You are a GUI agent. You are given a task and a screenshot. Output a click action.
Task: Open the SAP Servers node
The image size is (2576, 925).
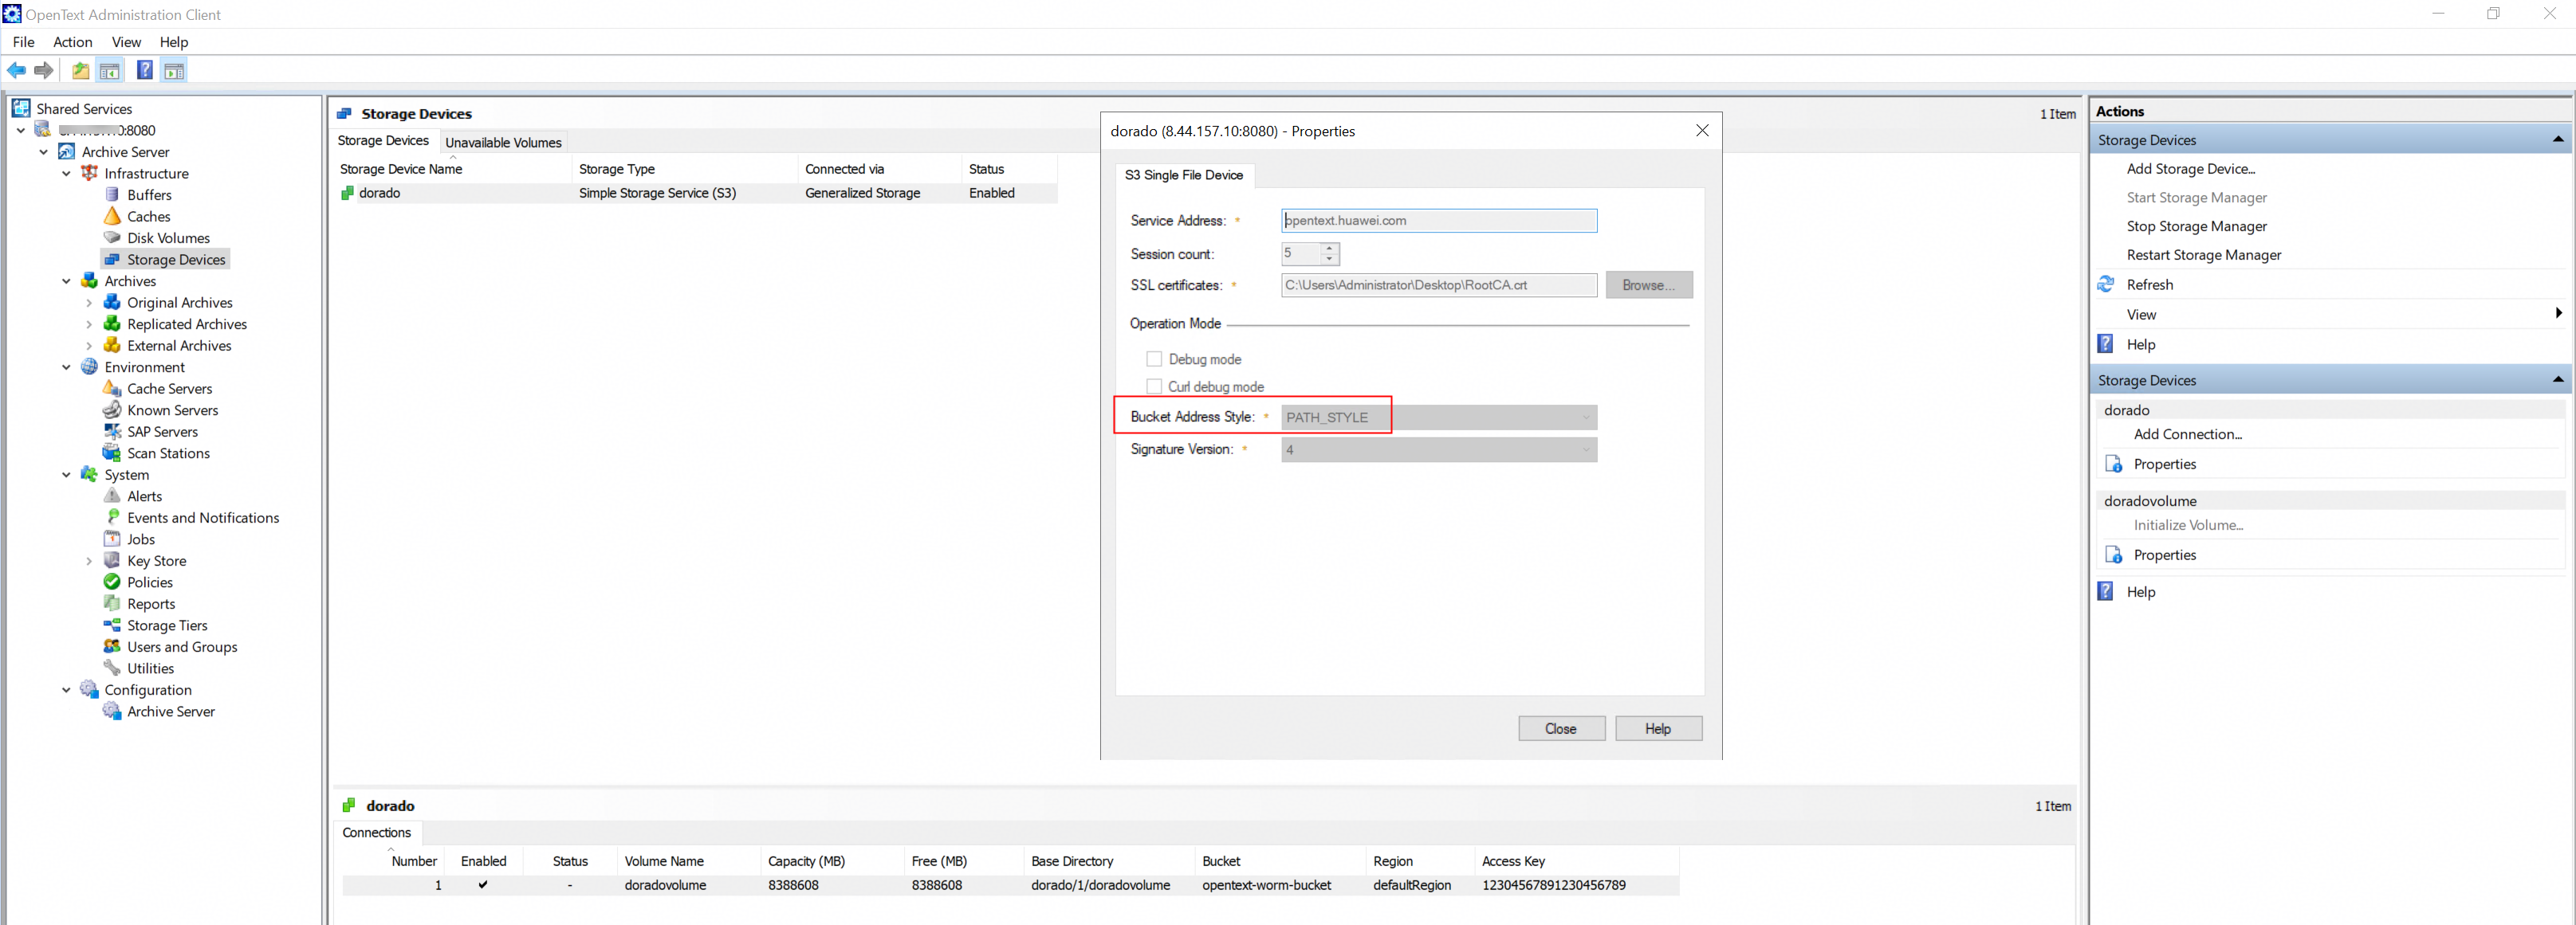(x=162, y=432)
